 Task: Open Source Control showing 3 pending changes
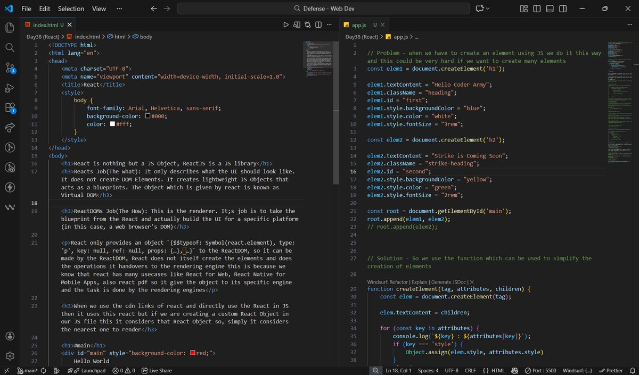[x=10, y=66]
